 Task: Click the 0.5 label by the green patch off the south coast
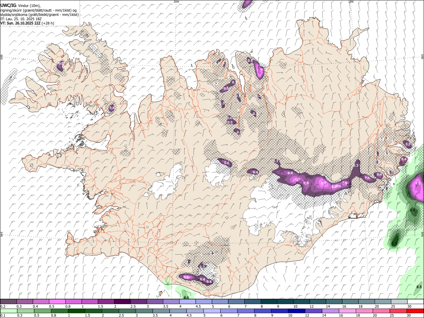pyautogui.click(x=186, y=297)
